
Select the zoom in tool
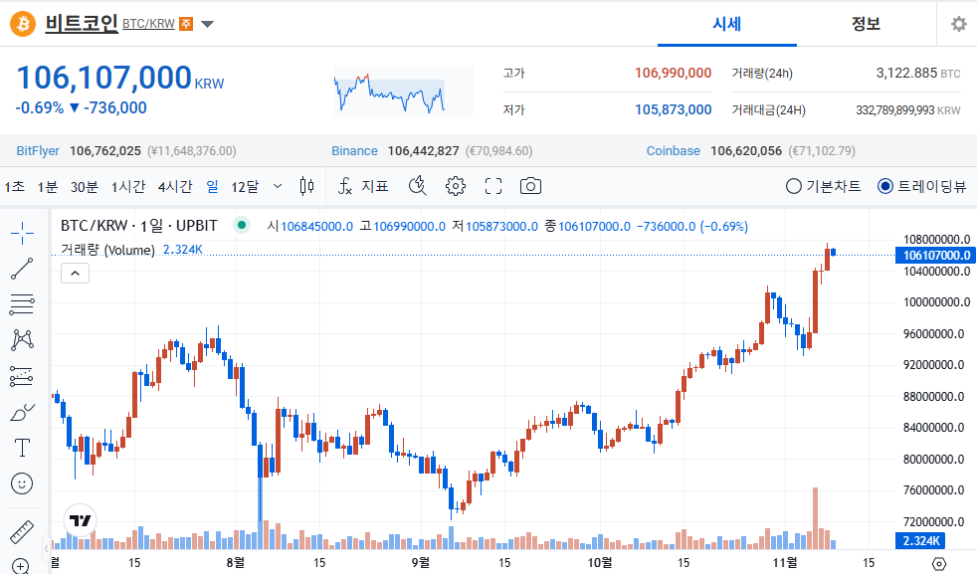coord(21,566)
